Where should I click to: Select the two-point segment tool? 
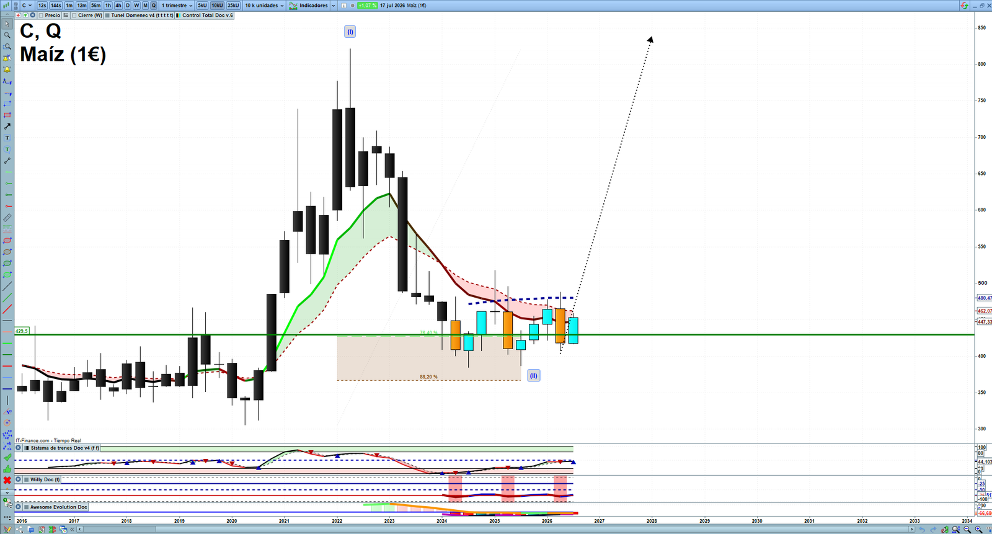tap(7, 161)
